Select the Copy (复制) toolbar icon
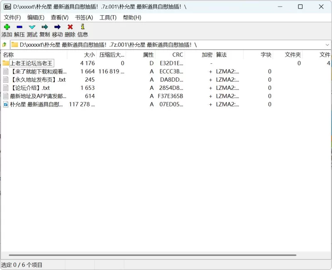Viewport: 332px width, 270px height. [x=45, y=27]
